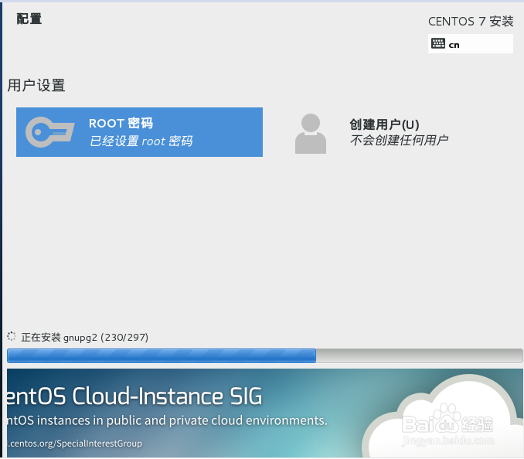Click the jingyan.baidu.com watermark text
524x459 pixels.
(x=447, y=441)
